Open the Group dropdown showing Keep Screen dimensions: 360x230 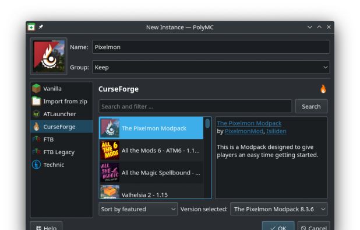(211, 67)
